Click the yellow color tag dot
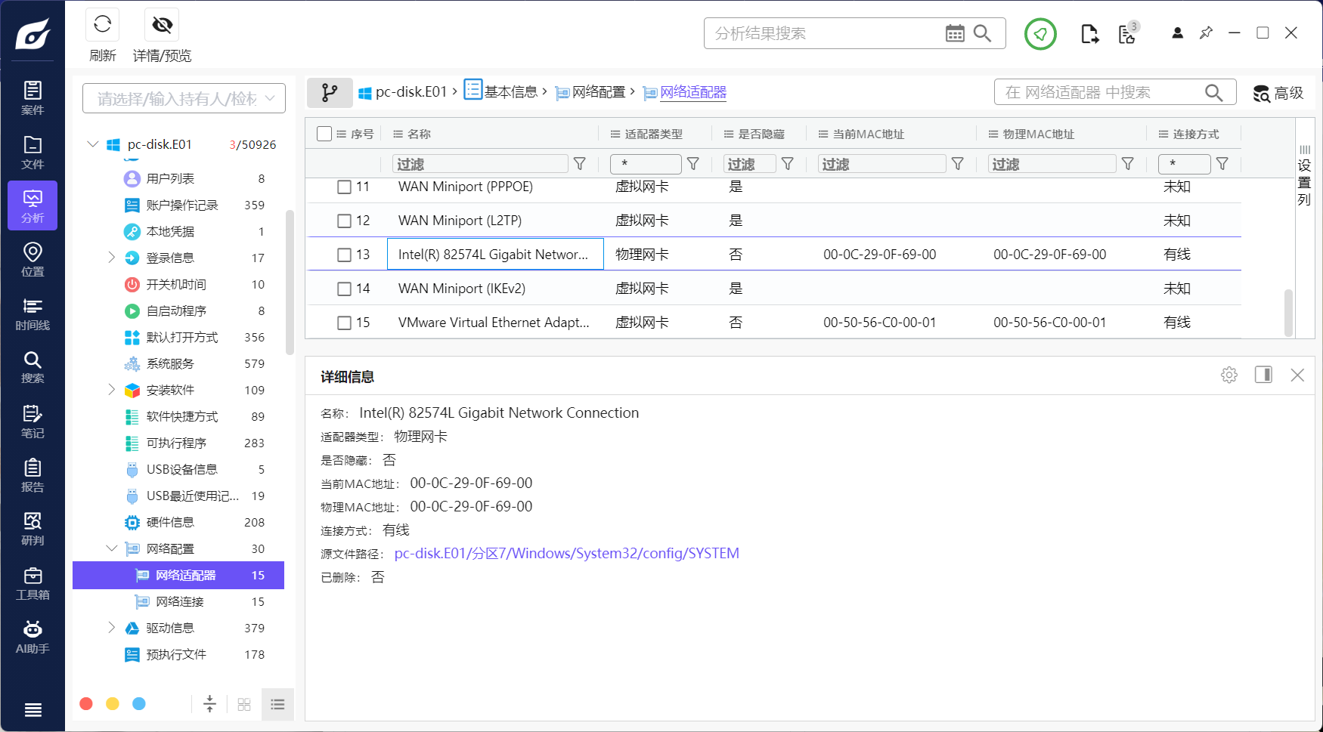Image resolution: width=1323 pixels, height=732 pixels. point(113,704)
